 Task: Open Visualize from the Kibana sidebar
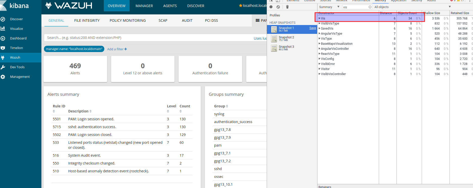[x=16, y=29]
